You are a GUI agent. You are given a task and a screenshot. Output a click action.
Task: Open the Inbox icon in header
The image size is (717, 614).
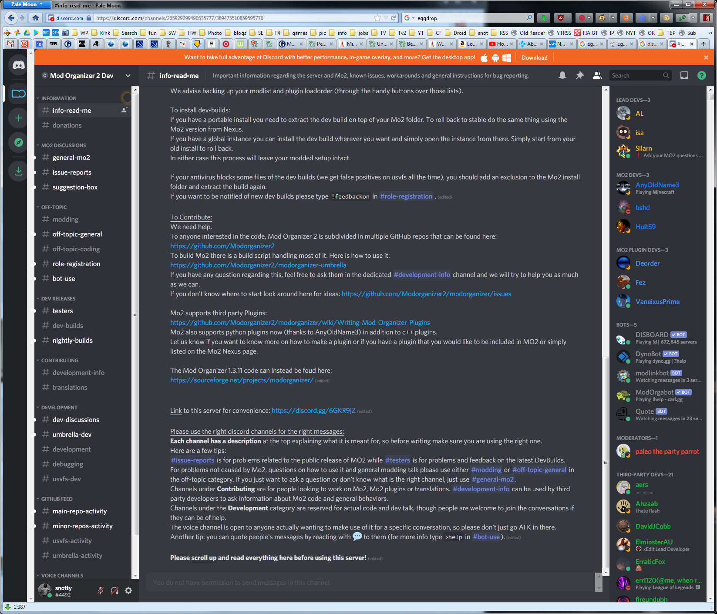(684, 75)
